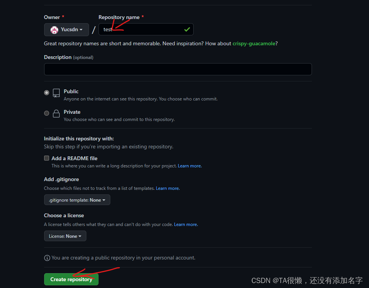Click the Private padlock icon
This screenshot has width=369, height=288.
[x=56, y=114]
